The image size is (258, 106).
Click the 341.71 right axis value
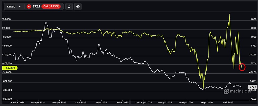[253, 81]
